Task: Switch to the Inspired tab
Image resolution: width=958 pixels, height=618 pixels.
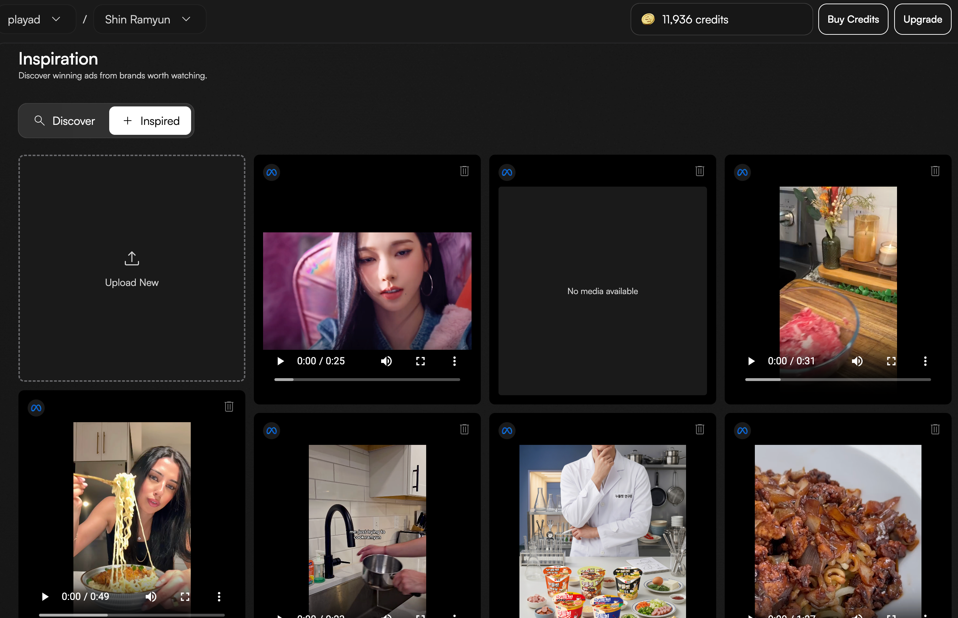Action: (x=150, y=121)
